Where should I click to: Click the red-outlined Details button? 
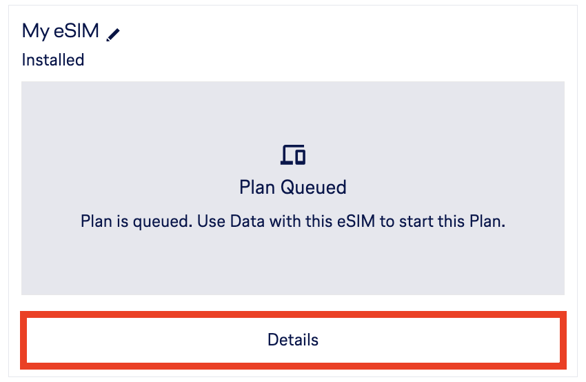293,340
